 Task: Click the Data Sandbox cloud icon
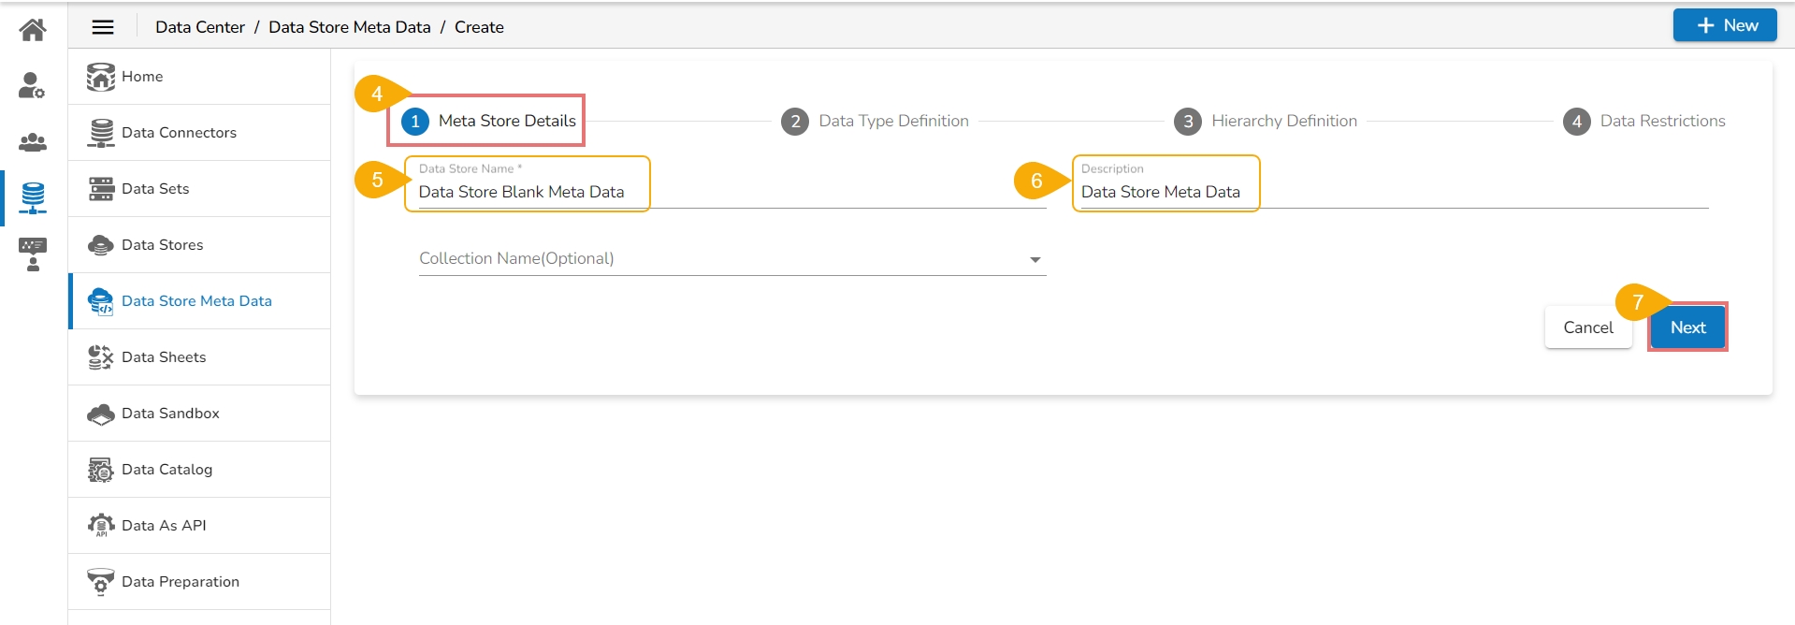point(100,414)
